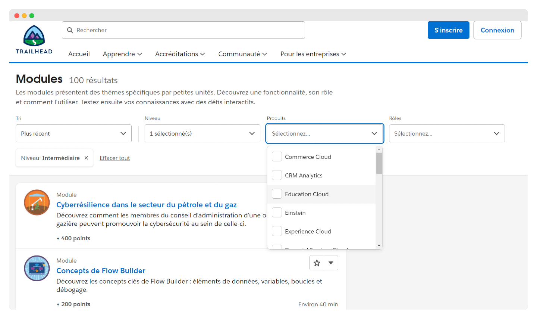Image resolution: width=537 pixels, height=319 pixels.
Task: Click the Trailhead logo
Action: [34, 40]
